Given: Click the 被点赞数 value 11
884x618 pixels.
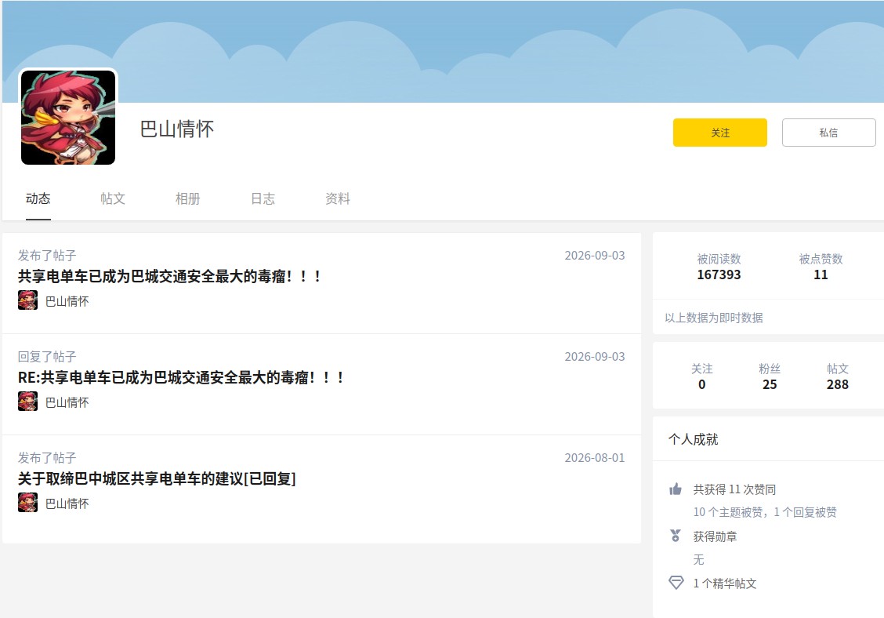Looking at the screenshot, I should pos(821,274).
